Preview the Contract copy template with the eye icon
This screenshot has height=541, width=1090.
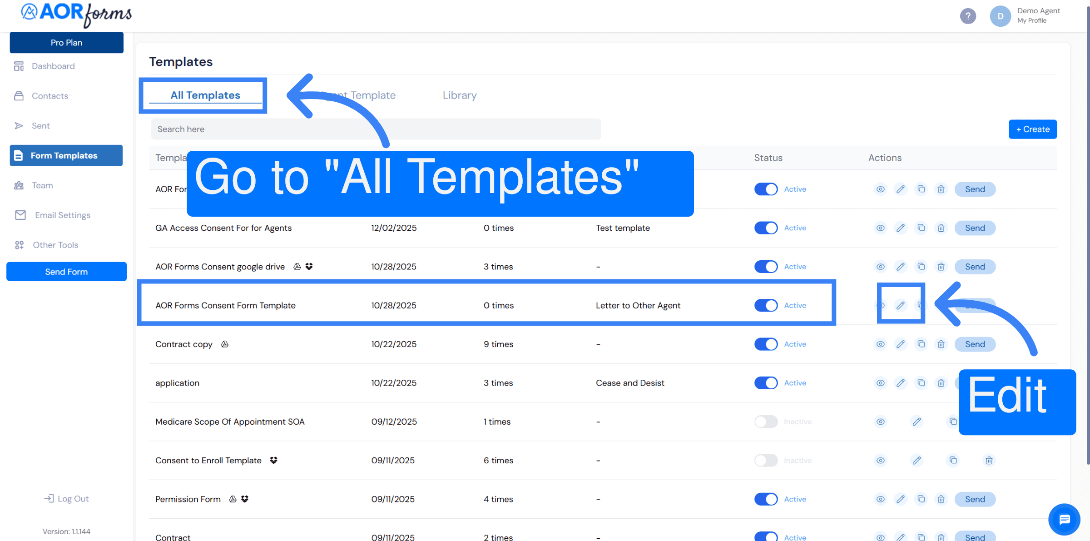tap(880, 344)
